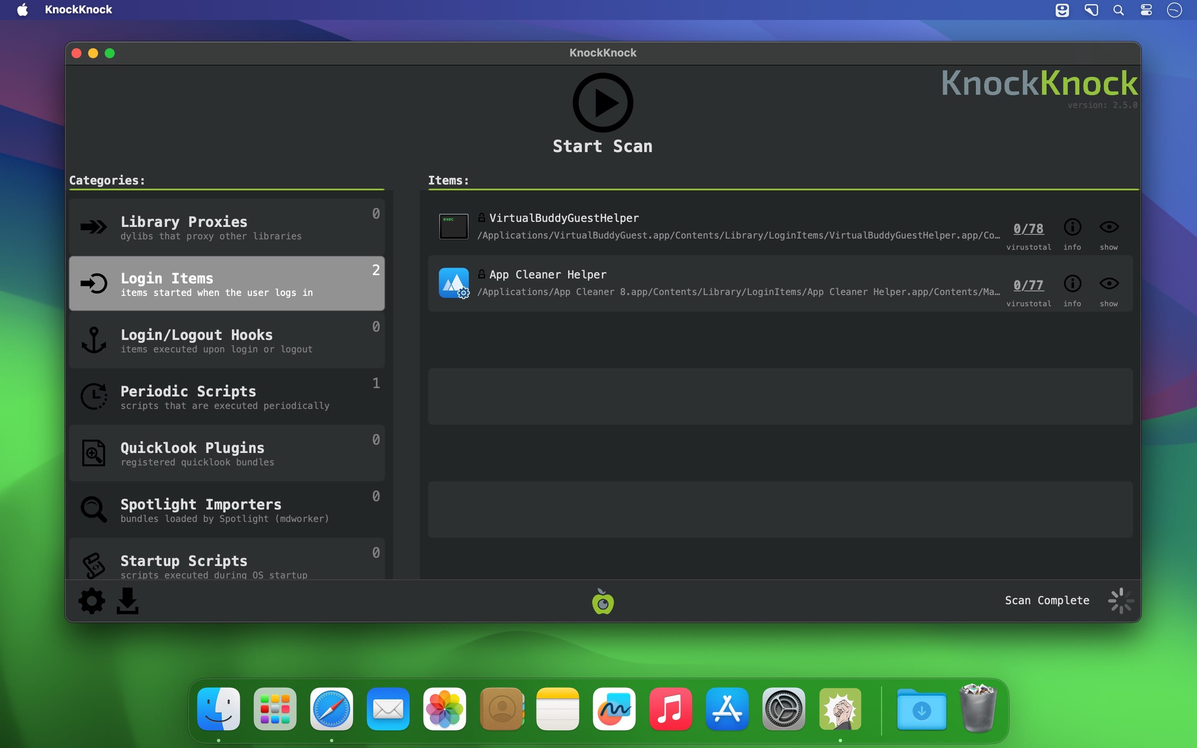Screen dimensions: 1197x748
Task: Click the App Cleaner Helper item name
Action: (x=547, y=275)
